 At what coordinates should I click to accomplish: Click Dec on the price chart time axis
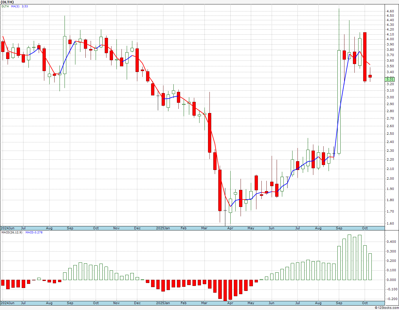(137, 228)
